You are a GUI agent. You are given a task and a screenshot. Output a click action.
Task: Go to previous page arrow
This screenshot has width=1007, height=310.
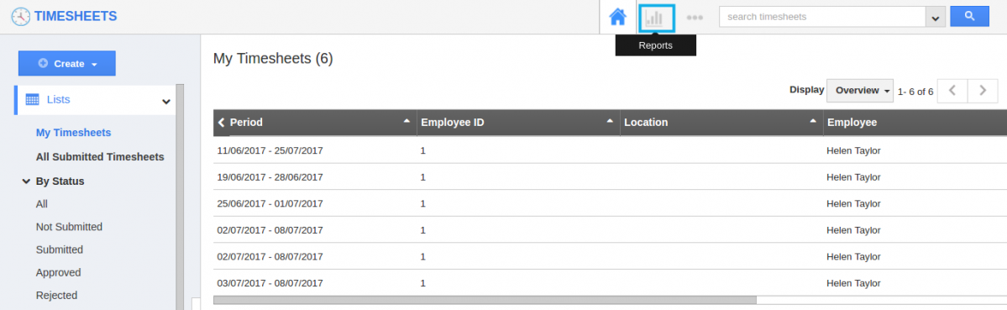click(x=952, y=91)
